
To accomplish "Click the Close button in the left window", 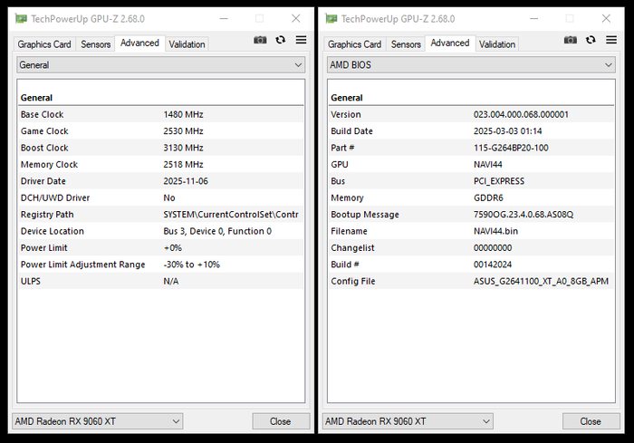I will pos(280,421).
